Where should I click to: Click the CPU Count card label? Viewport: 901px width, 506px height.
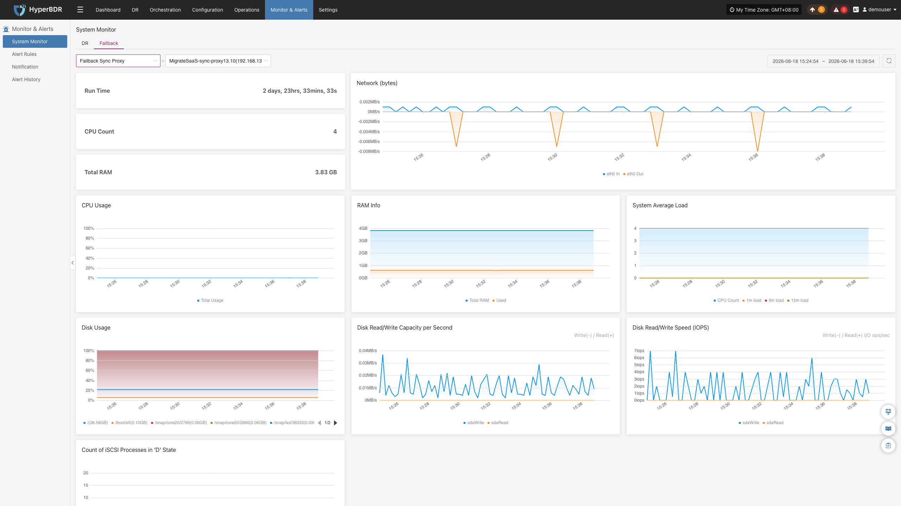click(99, 131)
